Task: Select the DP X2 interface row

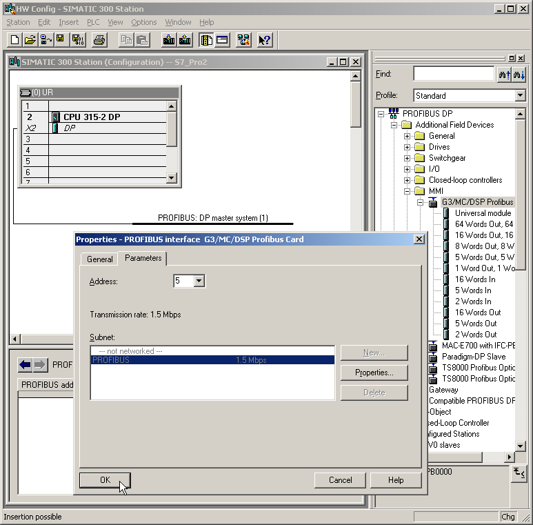Action: [94, 128]
